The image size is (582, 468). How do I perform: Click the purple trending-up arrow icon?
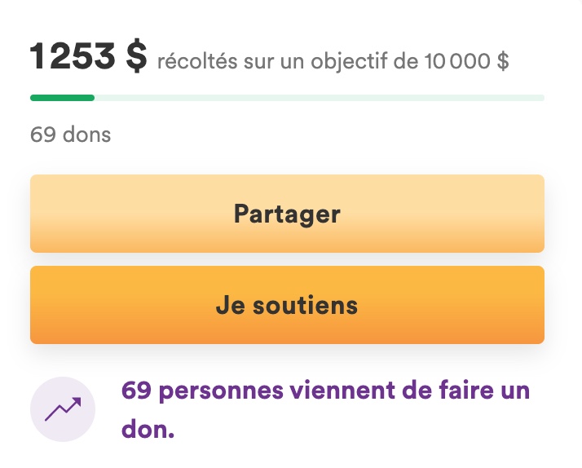click(x=63, y=409)
